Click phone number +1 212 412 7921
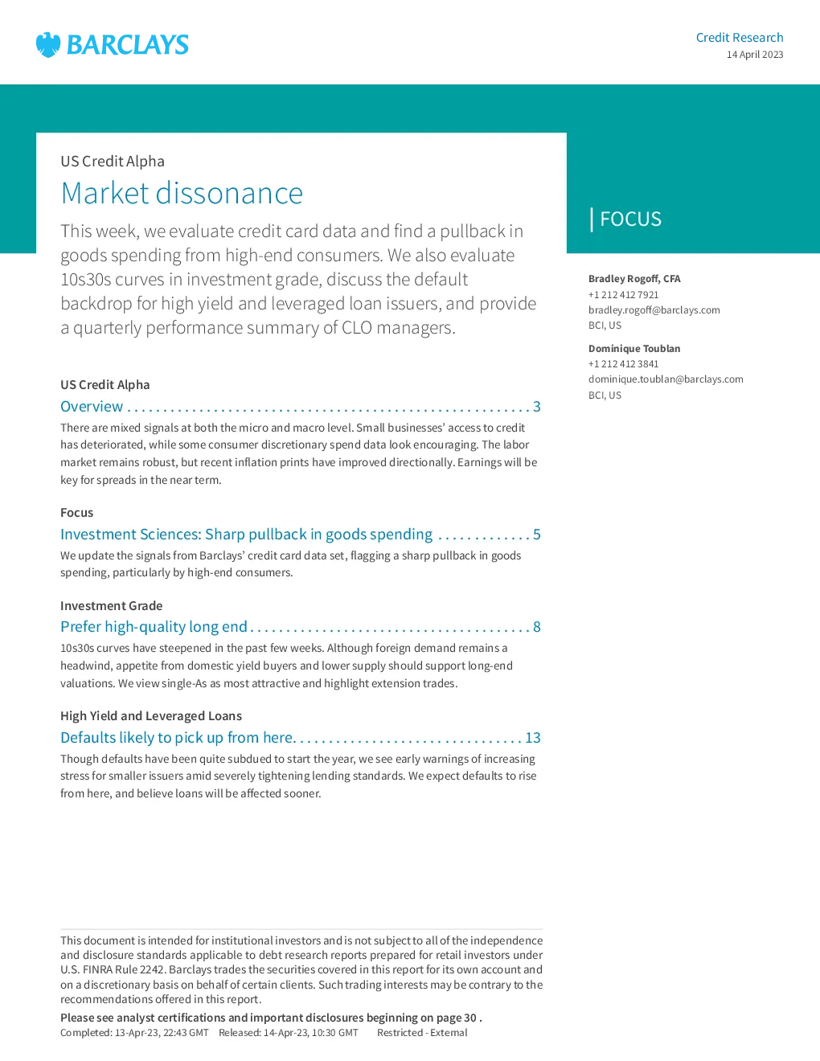The width and height of the screenshot is (820, 1061). [x=623, y=295]
